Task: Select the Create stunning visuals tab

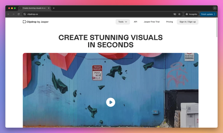Action: 34,8
